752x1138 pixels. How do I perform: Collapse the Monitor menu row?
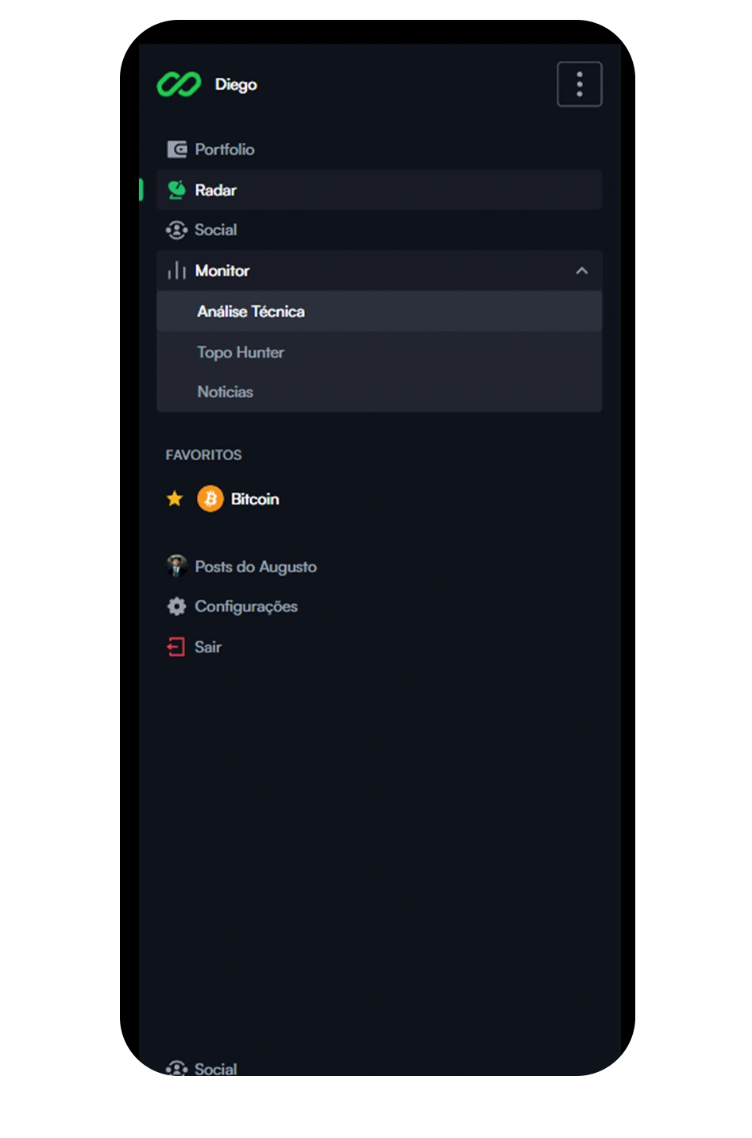380,271
